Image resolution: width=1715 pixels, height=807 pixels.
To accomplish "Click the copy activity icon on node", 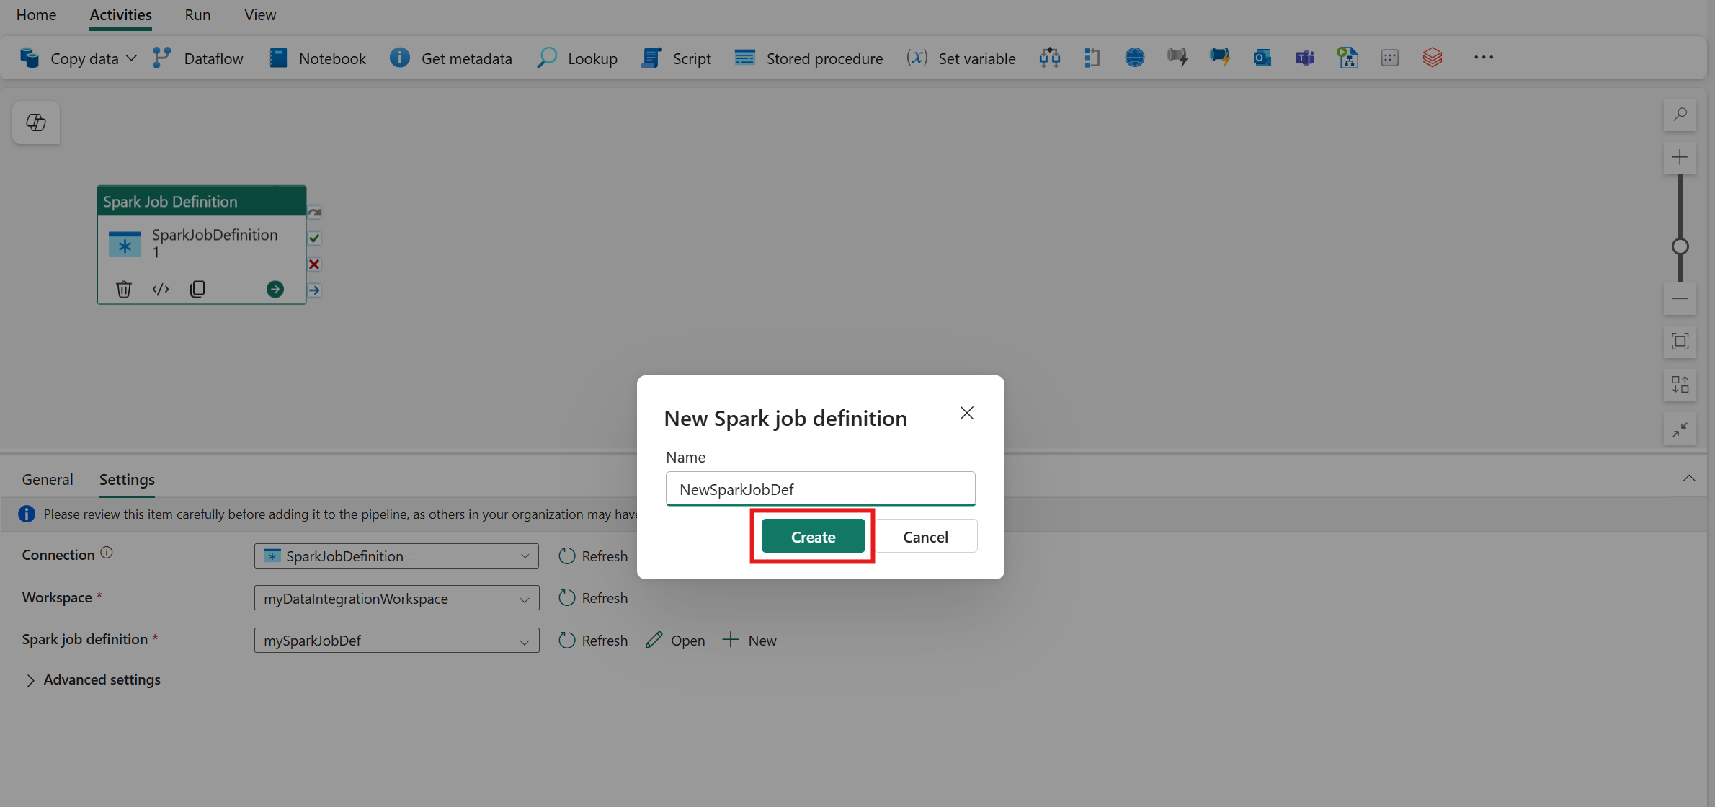I will click(197, 289).
